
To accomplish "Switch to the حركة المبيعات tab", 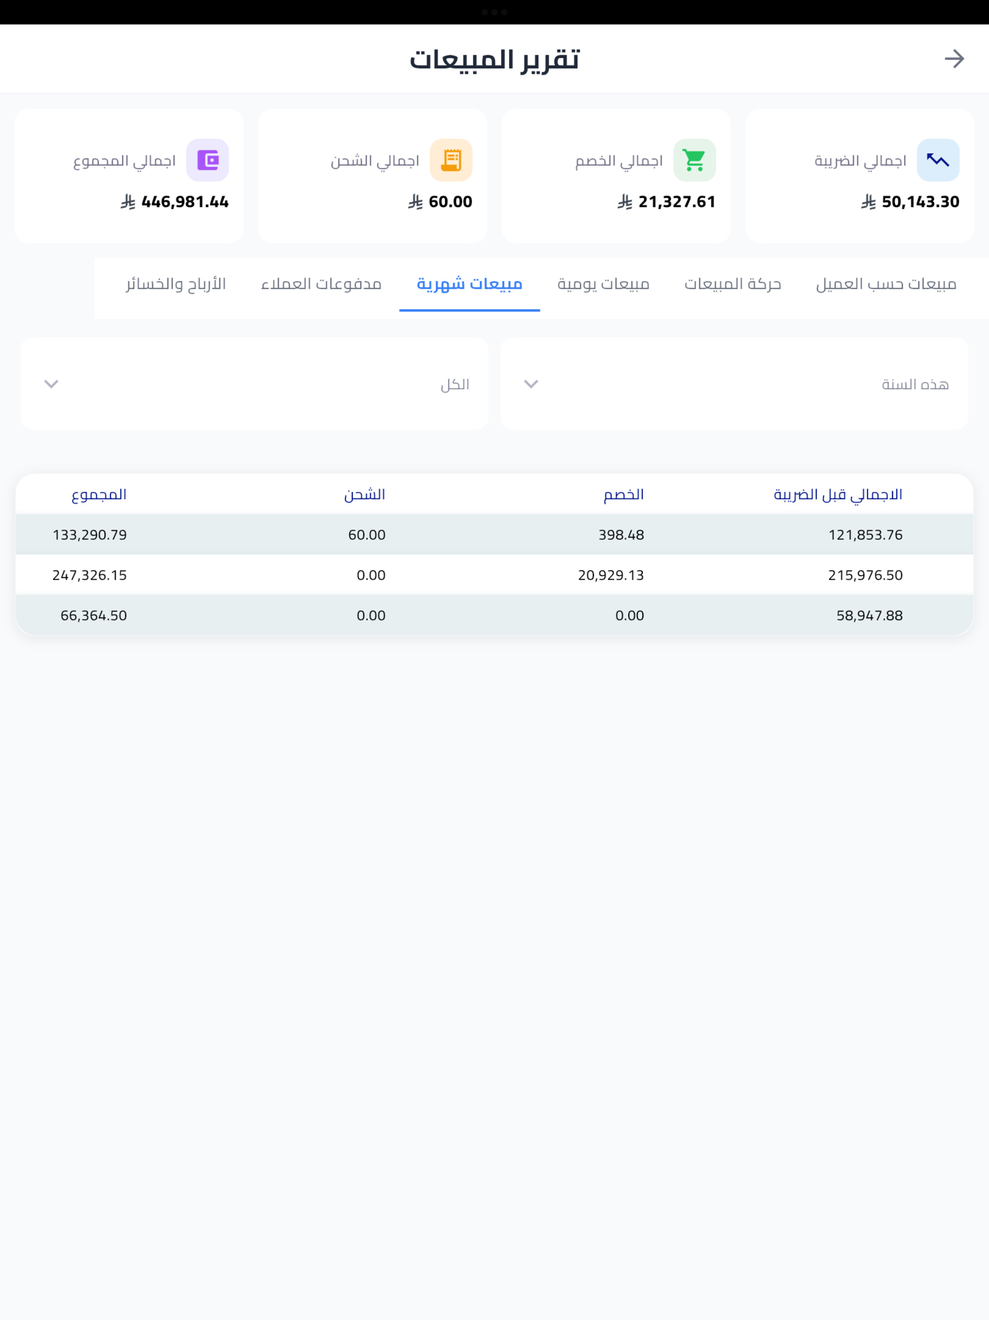I will tap(733, 284).
